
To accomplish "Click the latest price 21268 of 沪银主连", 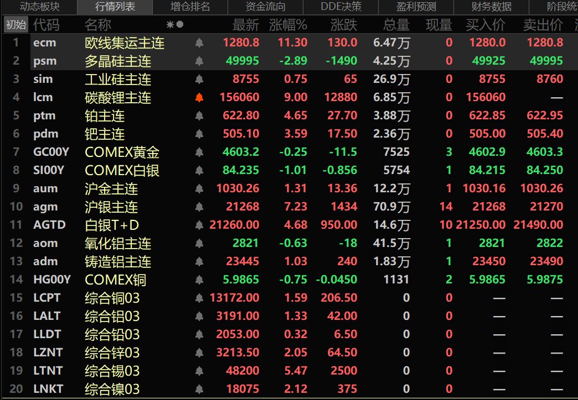I will [242, 207].
